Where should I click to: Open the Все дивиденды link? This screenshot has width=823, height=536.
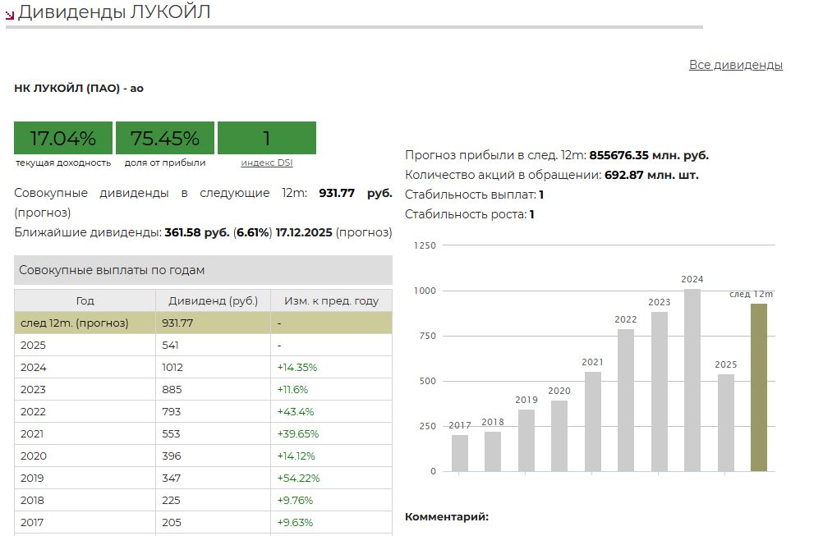point(735,65)
